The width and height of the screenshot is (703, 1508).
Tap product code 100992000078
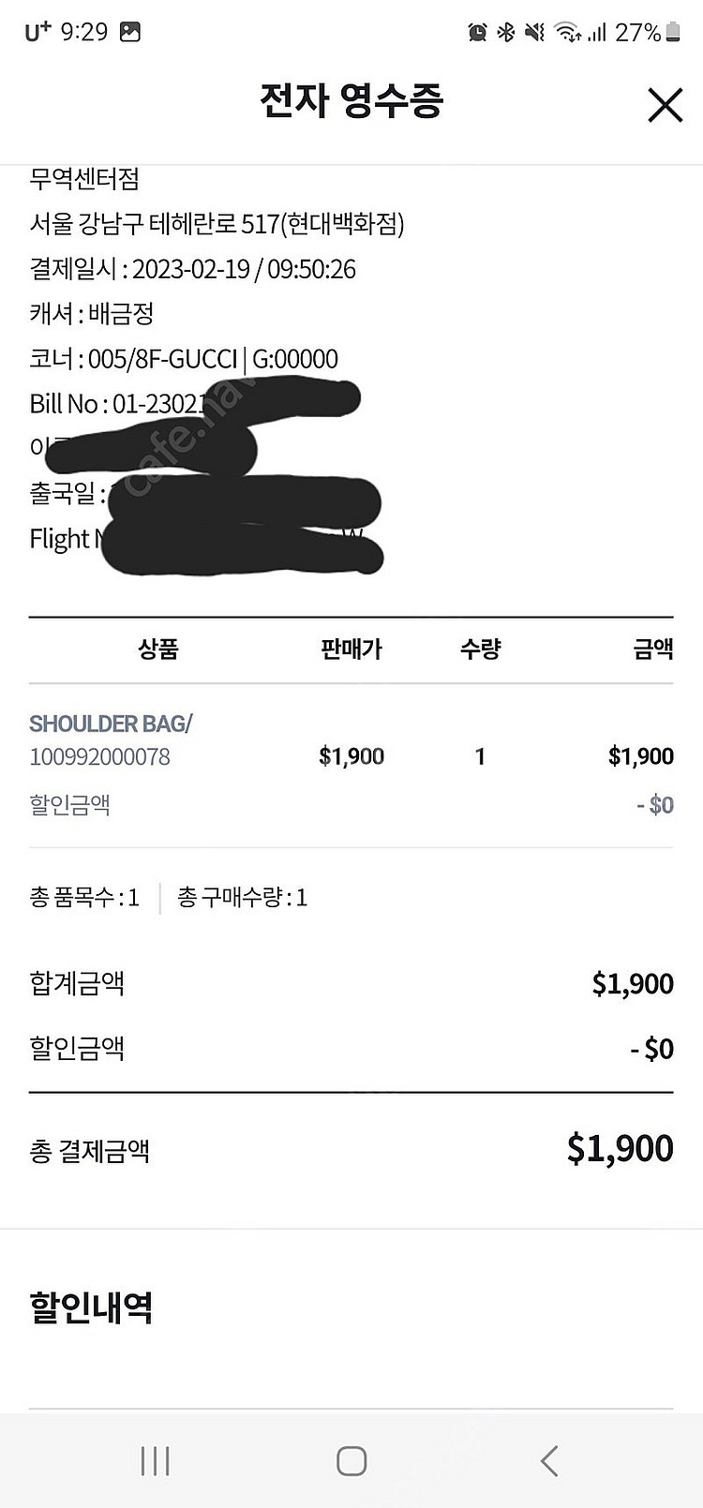tap(99, 757)
